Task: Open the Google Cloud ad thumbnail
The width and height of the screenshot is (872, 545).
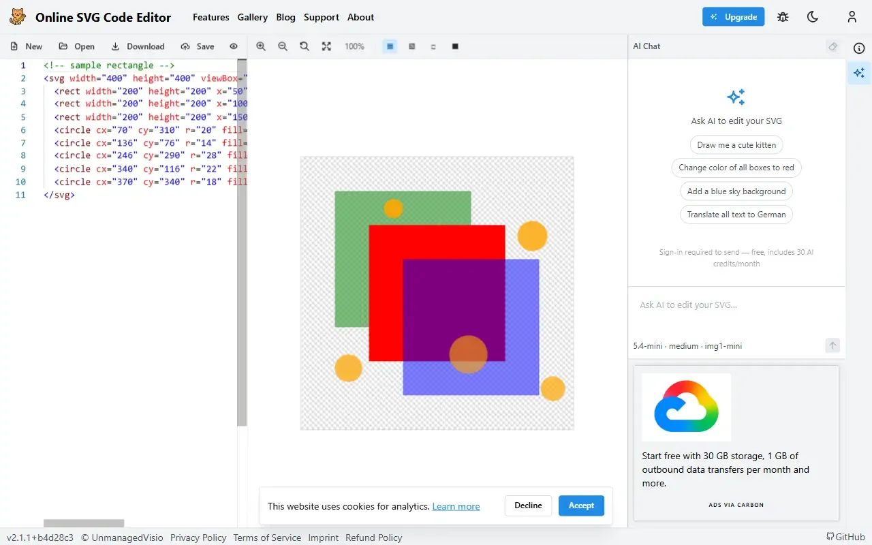Action: coord(686,407)
